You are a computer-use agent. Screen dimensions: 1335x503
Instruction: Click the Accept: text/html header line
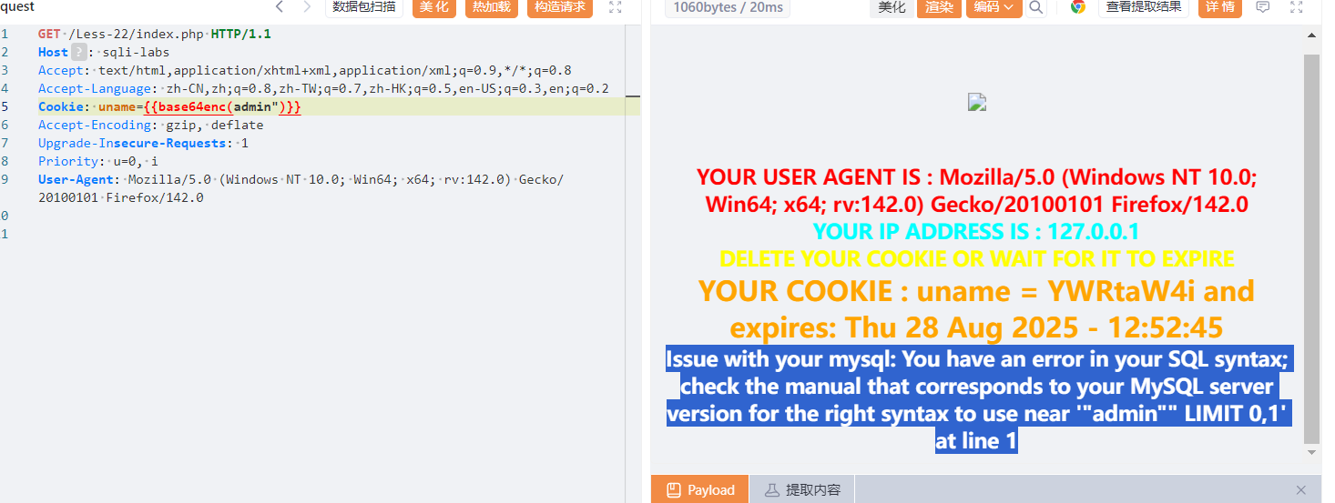pos(304,70)
